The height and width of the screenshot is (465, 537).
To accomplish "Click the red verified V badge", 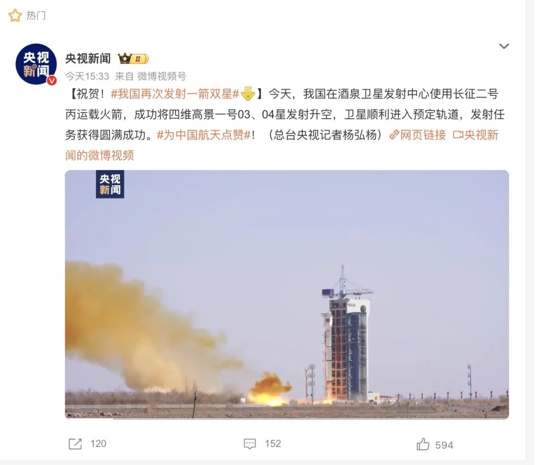I will (x=52, y=80).
